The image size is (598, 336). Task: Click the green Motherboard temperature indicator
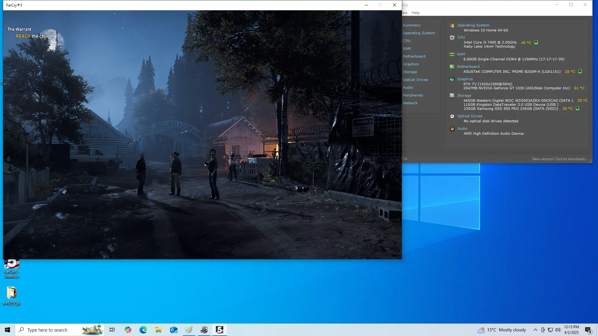tap(580, 71)
